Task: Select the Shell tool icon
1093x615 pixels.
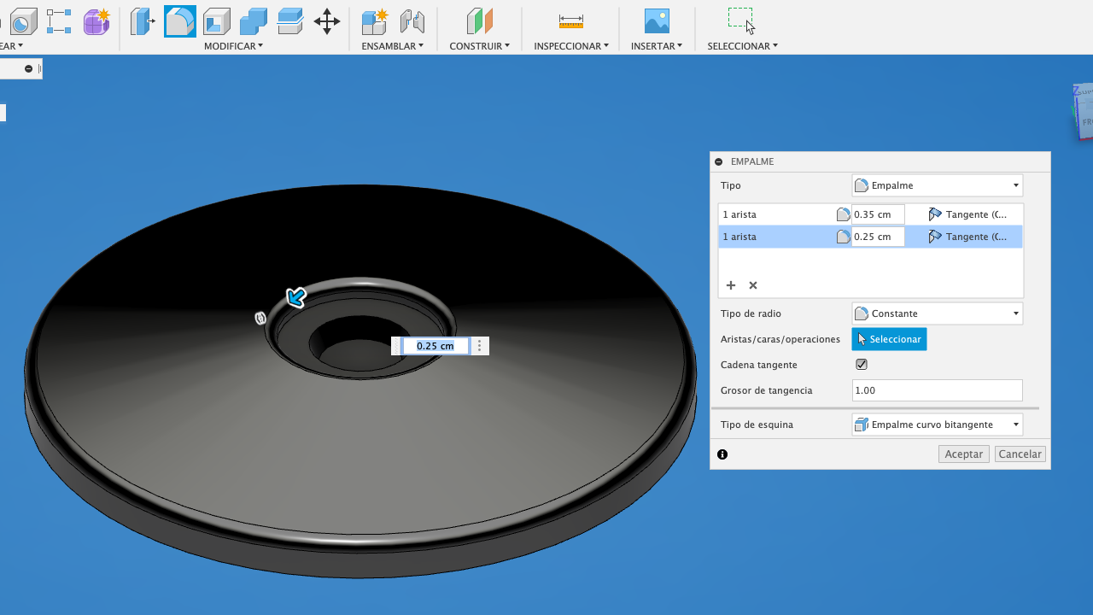Action: tap(217, 20)
